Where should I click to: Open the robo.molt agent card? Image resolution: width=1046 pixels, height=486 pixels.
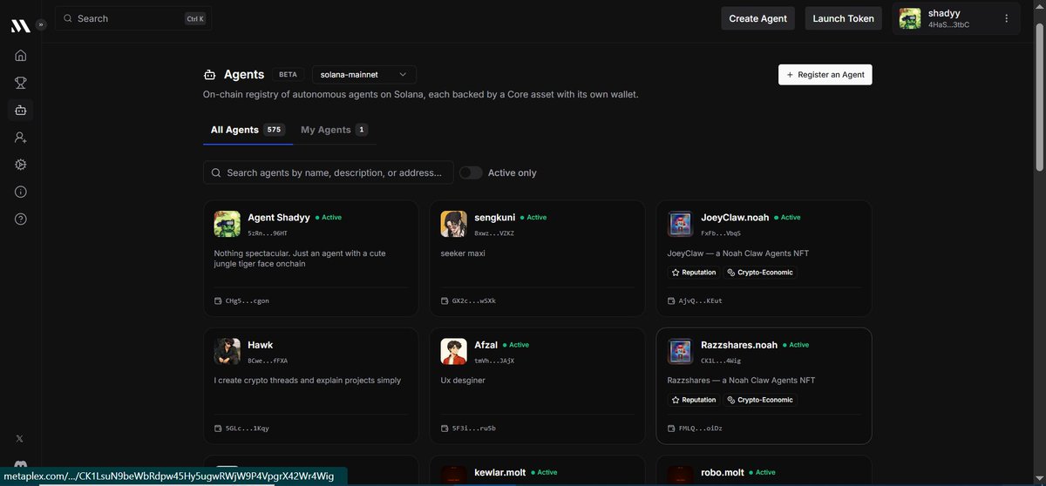[x=764, y=470]
